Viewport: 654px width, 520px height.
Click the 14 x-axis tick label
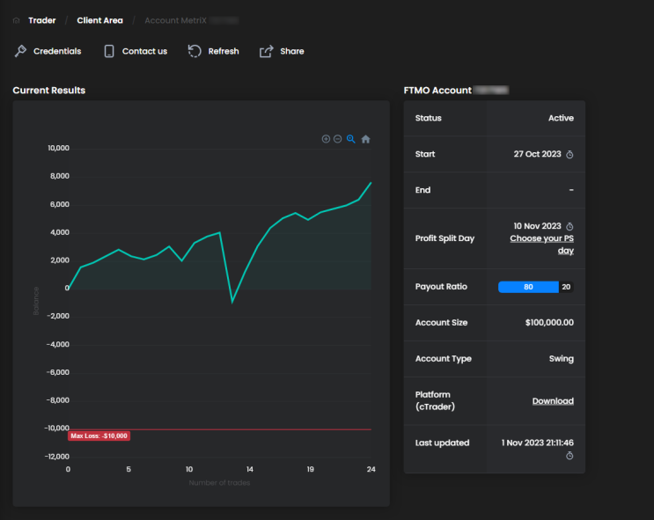(249, 469)
